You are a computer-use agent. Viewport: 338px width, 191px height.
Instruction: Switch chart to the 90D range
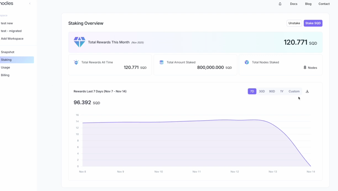[x=272, y=91]
